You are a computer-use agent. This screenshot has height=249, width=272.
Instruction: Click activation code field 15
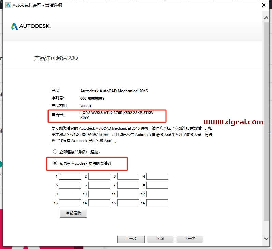(128, 203)
